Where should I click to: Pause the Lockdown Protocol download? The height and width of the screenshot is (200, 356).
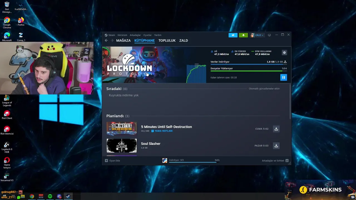click(283, 77)
